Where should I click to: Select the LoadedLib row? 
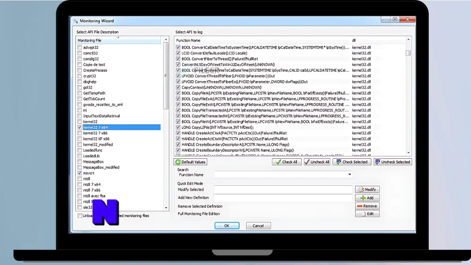coord(119,156)
